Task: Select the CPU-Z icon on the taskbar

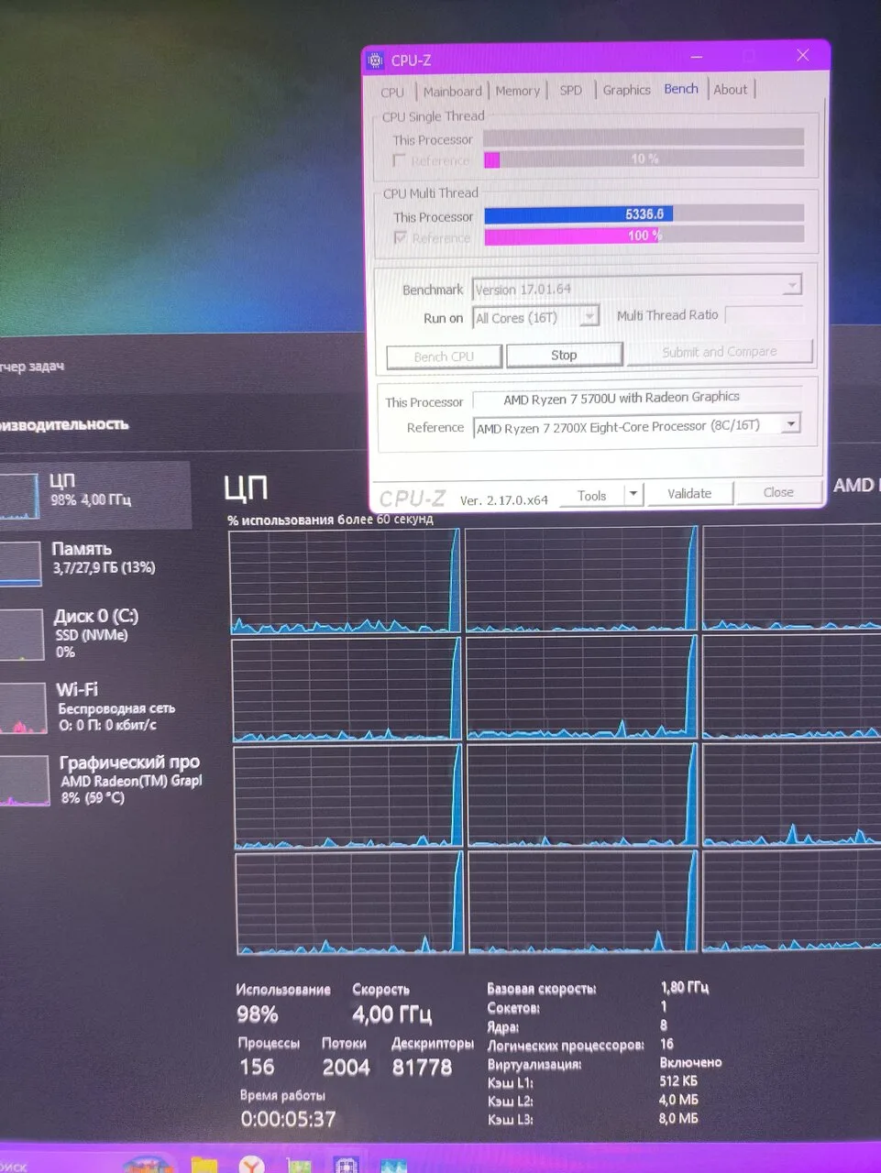Action: click(x=346, y=1164)
